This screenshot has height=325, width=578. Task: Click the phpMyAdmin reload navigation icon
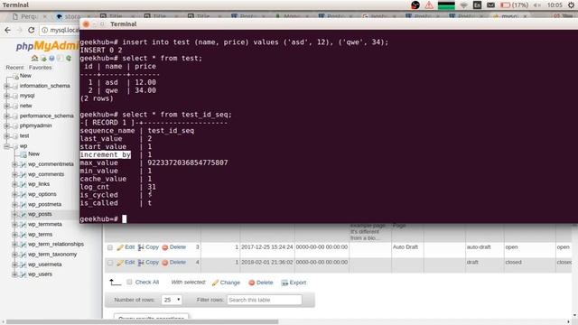(x=69, y=58)
